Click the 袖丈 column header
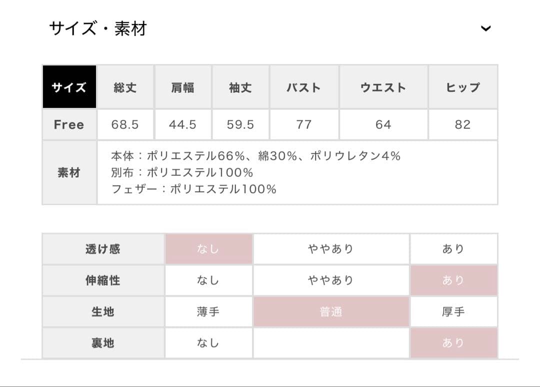 pyautogui.click(x=240, y=87)
